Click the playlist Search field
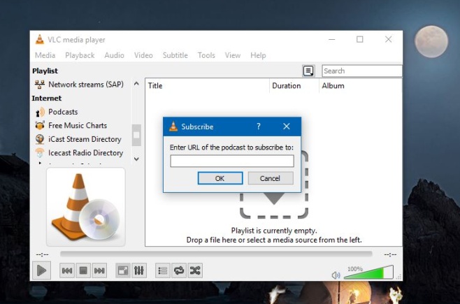Image resolution: width=460 pixels, height=304 pixels. 361,71
